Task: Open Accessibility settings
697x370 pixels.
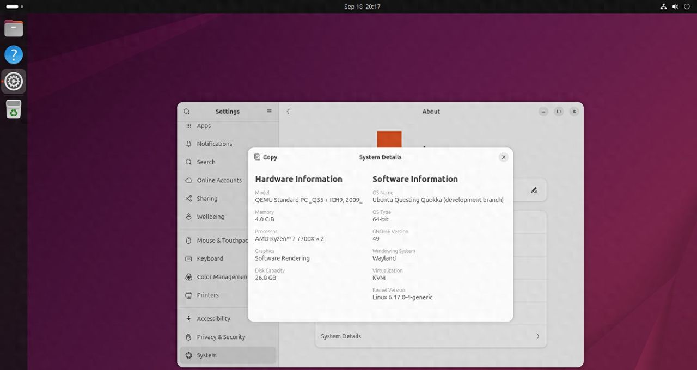Action: tap(213, 319)
